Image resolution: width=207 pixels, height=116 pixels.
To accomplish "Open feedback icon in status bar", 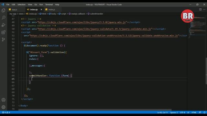I will coord(200,112).
